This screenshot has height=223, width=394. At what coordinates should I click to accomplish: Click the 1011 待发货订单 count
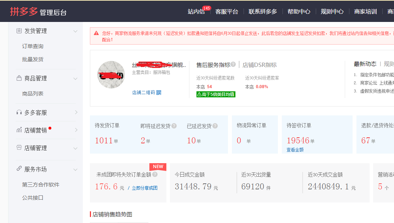point(104,141)
